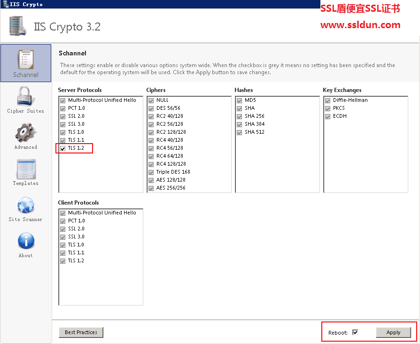420x344 pixels.
Task: Switch to the Schannel tab label
Action: pos(26,75)
